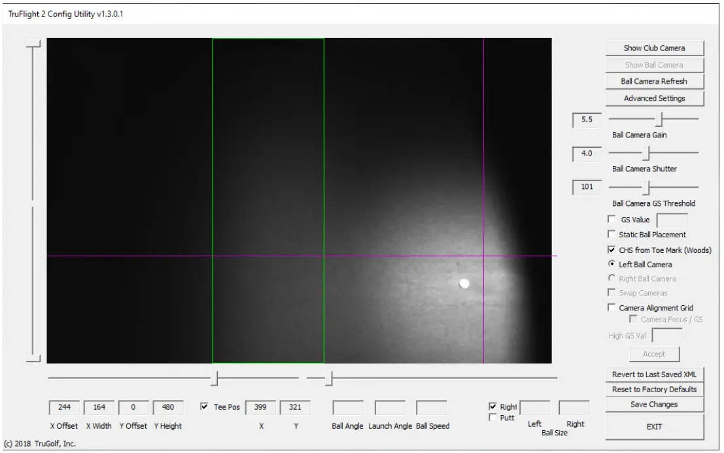Screen dimensions: 724x453
Task: Enable the Camera Alignment Grid checkbox
Action: [612, 307]
